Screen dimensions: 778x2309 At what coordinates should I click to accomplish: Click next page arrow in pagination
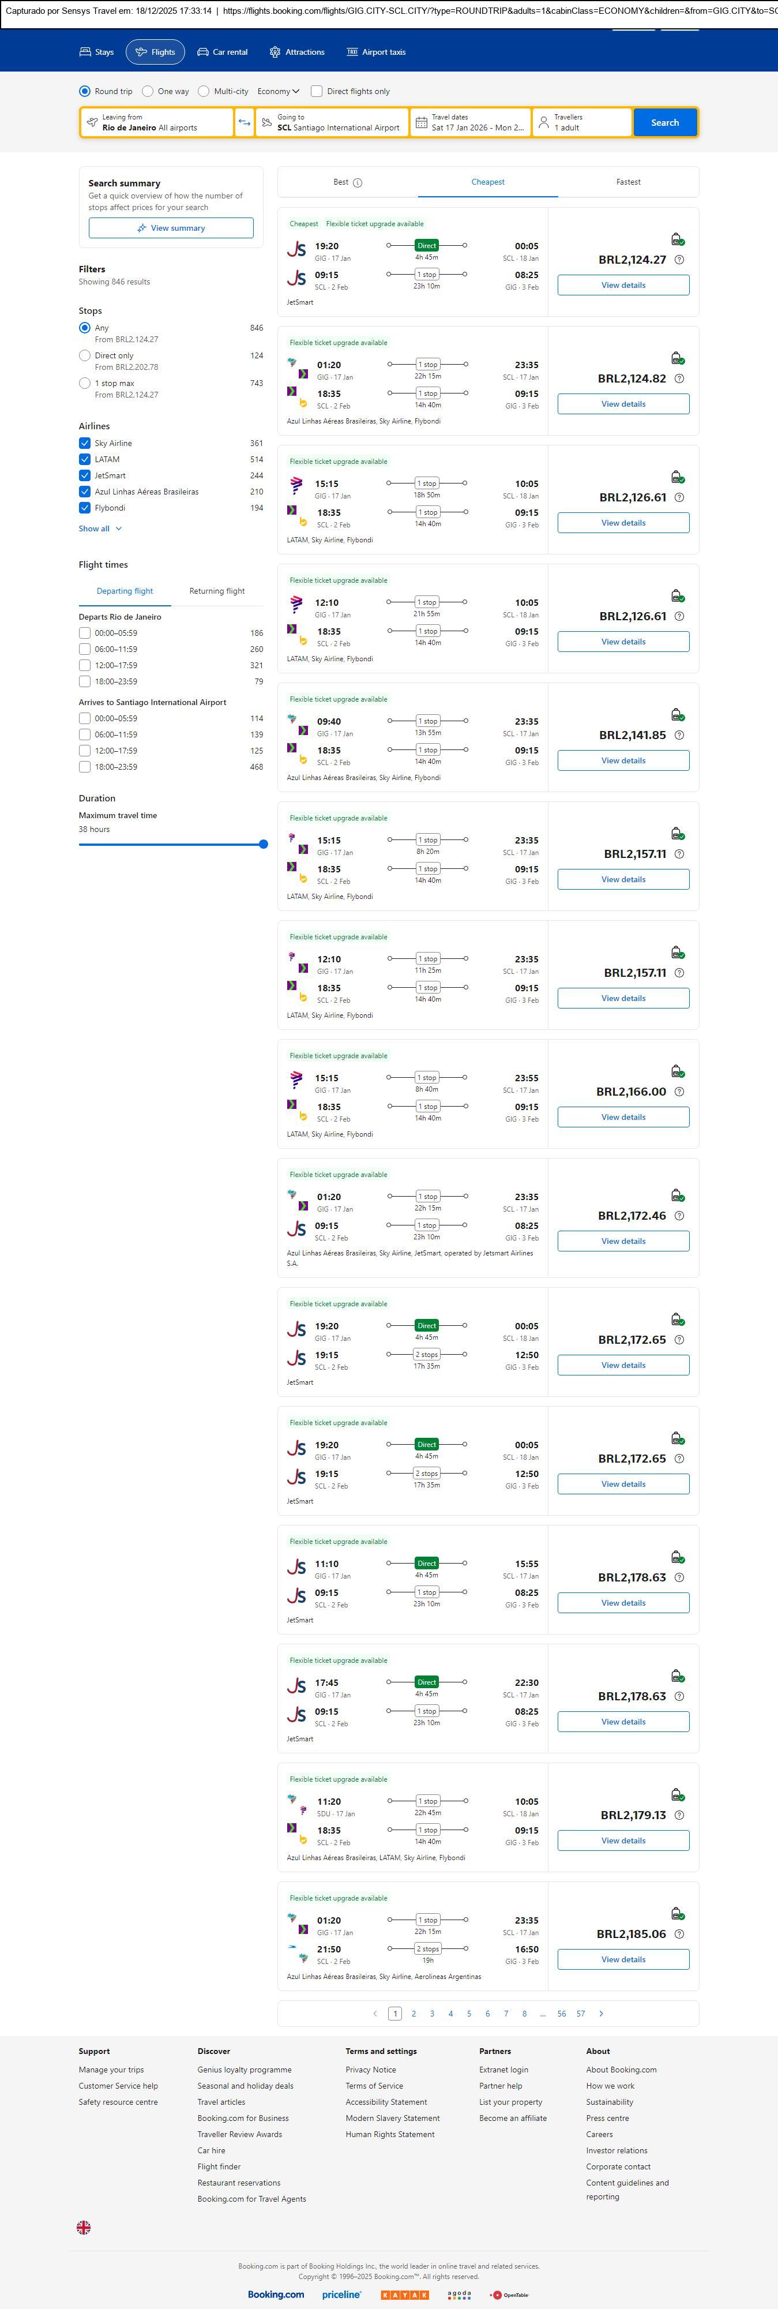[600, 2013]
